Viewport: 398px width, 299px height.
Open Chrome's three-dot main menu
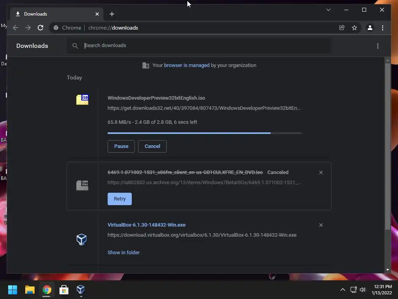[x=382, y=28]
